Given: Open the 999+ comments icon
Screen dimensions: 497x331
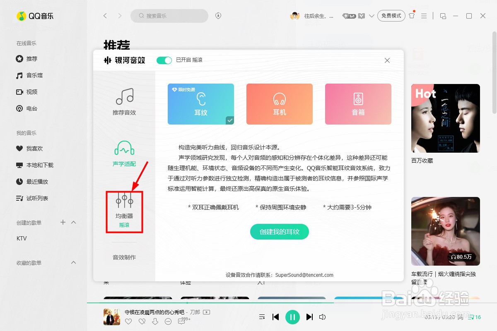Looking at the screenshot, I should click(x=183, y=321).
